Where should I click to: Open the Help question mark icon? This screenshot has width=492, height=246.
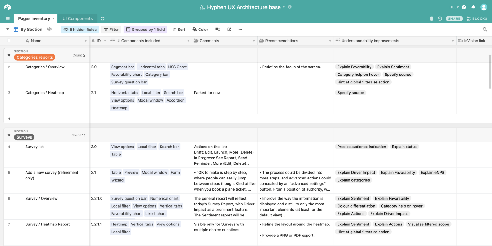(x=464, y=7)
